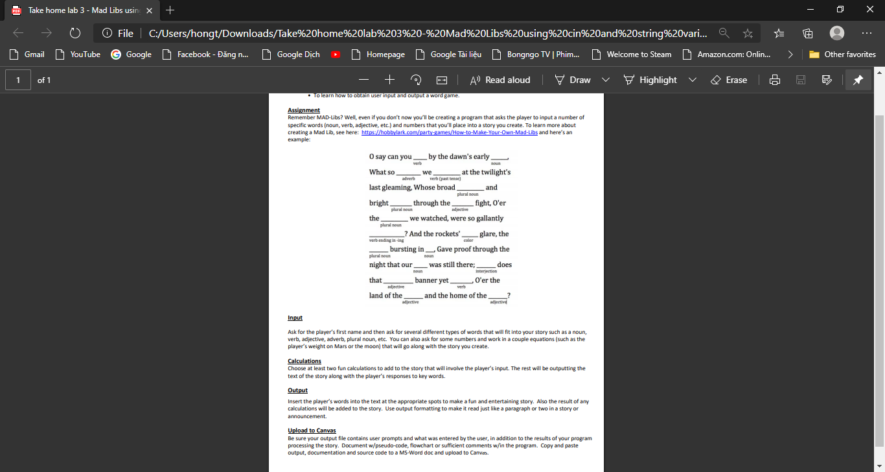This screenshot has height=472, width=885.
Task: Expand the bookmarks overflow chevron
Action: pos(790,54)
